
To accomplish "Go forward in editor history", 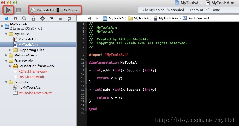I will point(96,18).
